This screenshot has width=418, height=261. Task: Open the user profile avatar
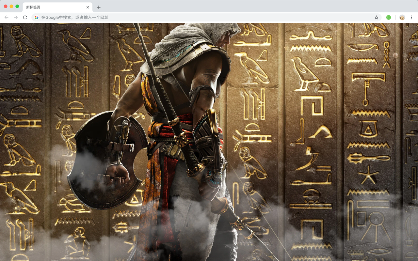click(x=402, y=17)
